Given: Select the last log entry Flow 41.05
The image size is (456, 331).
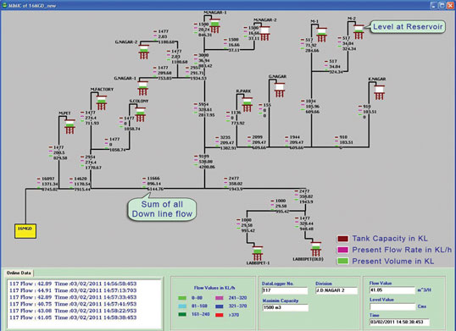Looking at the screenshot, I should [73, 317].
